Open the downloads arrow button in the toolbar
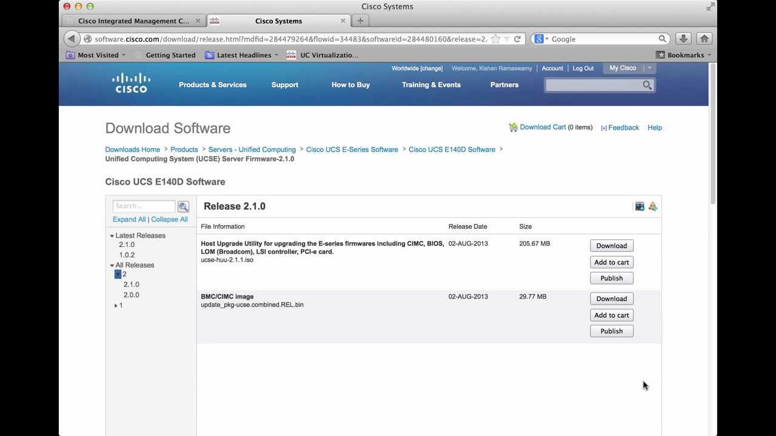The image size is (776, 436). (x=683, y=39)
